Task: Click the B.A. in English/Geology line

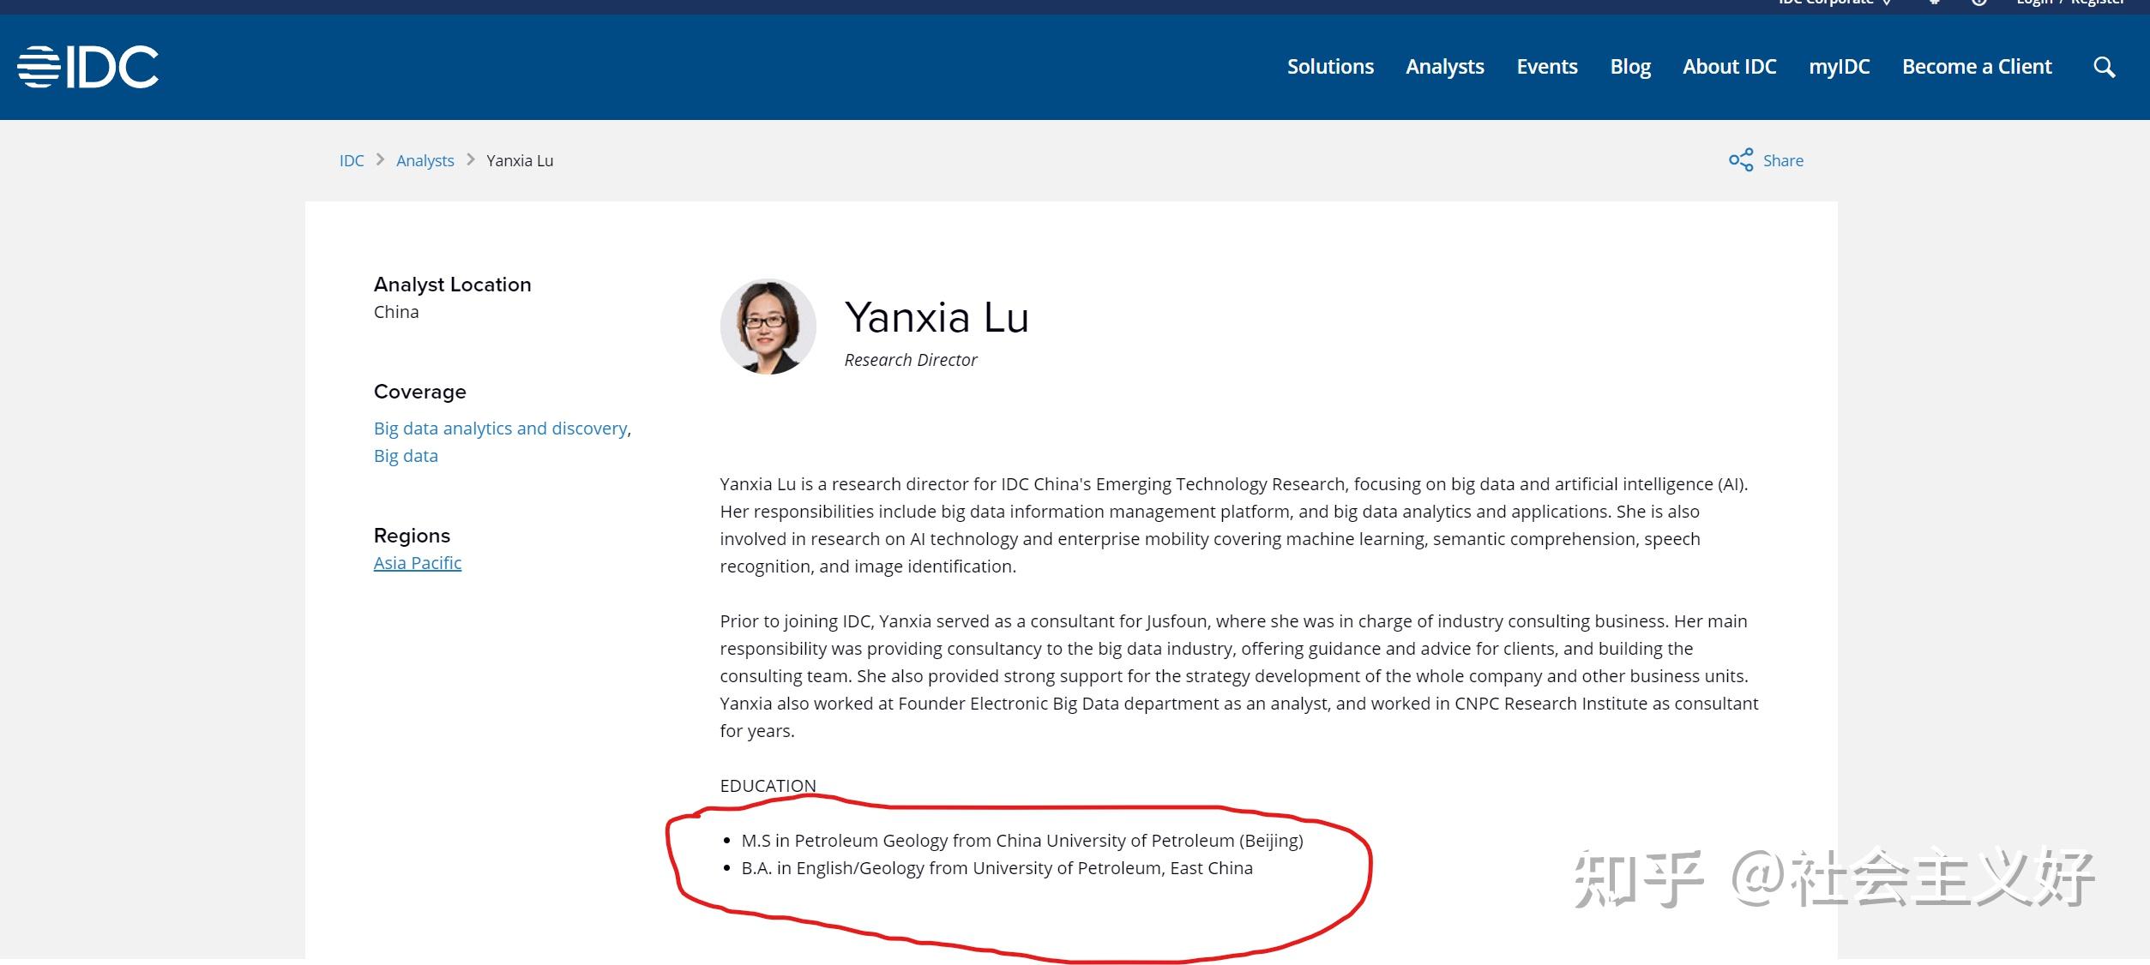Action: 997,868
